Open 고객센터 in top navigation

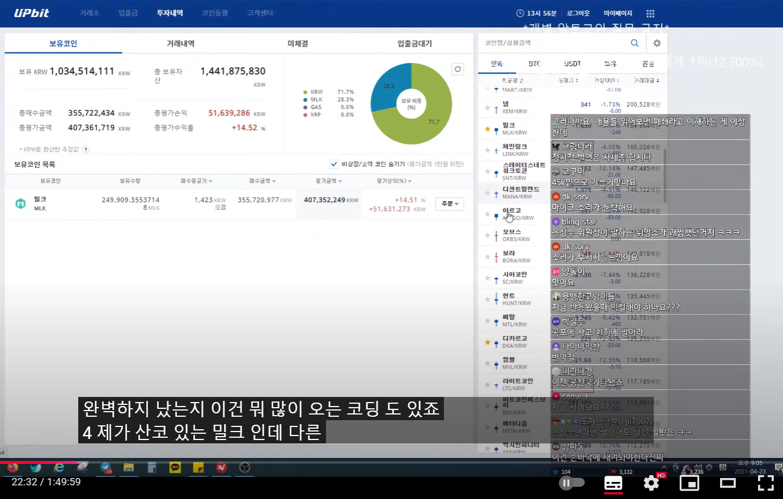(x=260, y=13)
